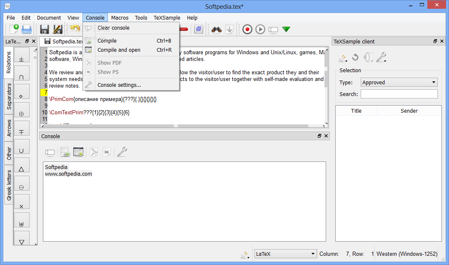The width and height of the screenshot is (449, 265).
Task: Click the blue text lines icon in toolbar
Action: point(198,29)
